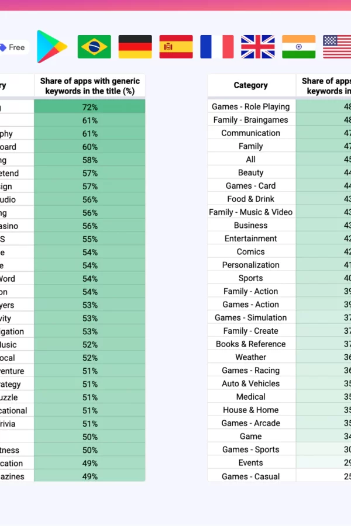
Task: Select the Food & Drink row
Action: click(x=280, y=199)
